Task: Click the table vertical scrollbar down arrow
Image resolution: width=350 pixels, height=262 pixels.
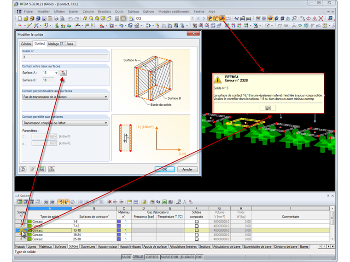Action: click(x=332, y=239)
